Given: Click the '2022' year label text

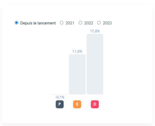Looking at the screenshot, I should point(88,23).
